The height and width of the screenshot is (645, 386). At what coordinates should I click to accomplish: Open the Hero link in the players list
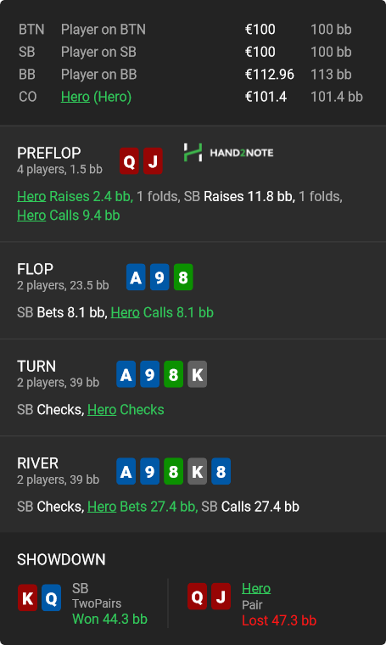(x=76, y=97)
